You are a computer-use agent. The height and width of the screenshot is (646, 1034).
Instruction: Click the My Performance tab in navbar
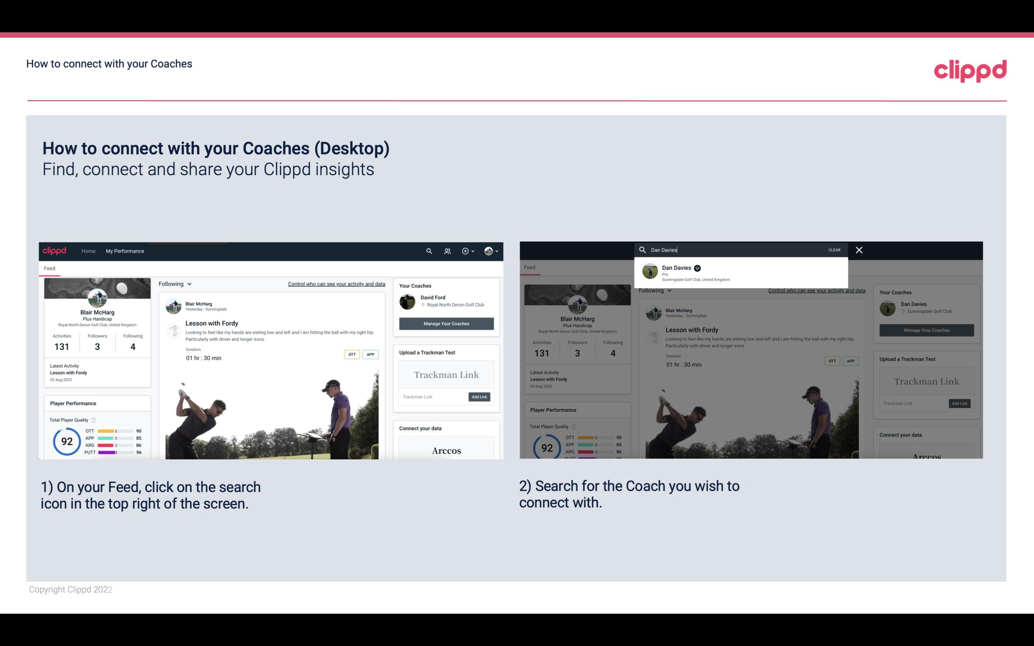click(x=125, y=251)
